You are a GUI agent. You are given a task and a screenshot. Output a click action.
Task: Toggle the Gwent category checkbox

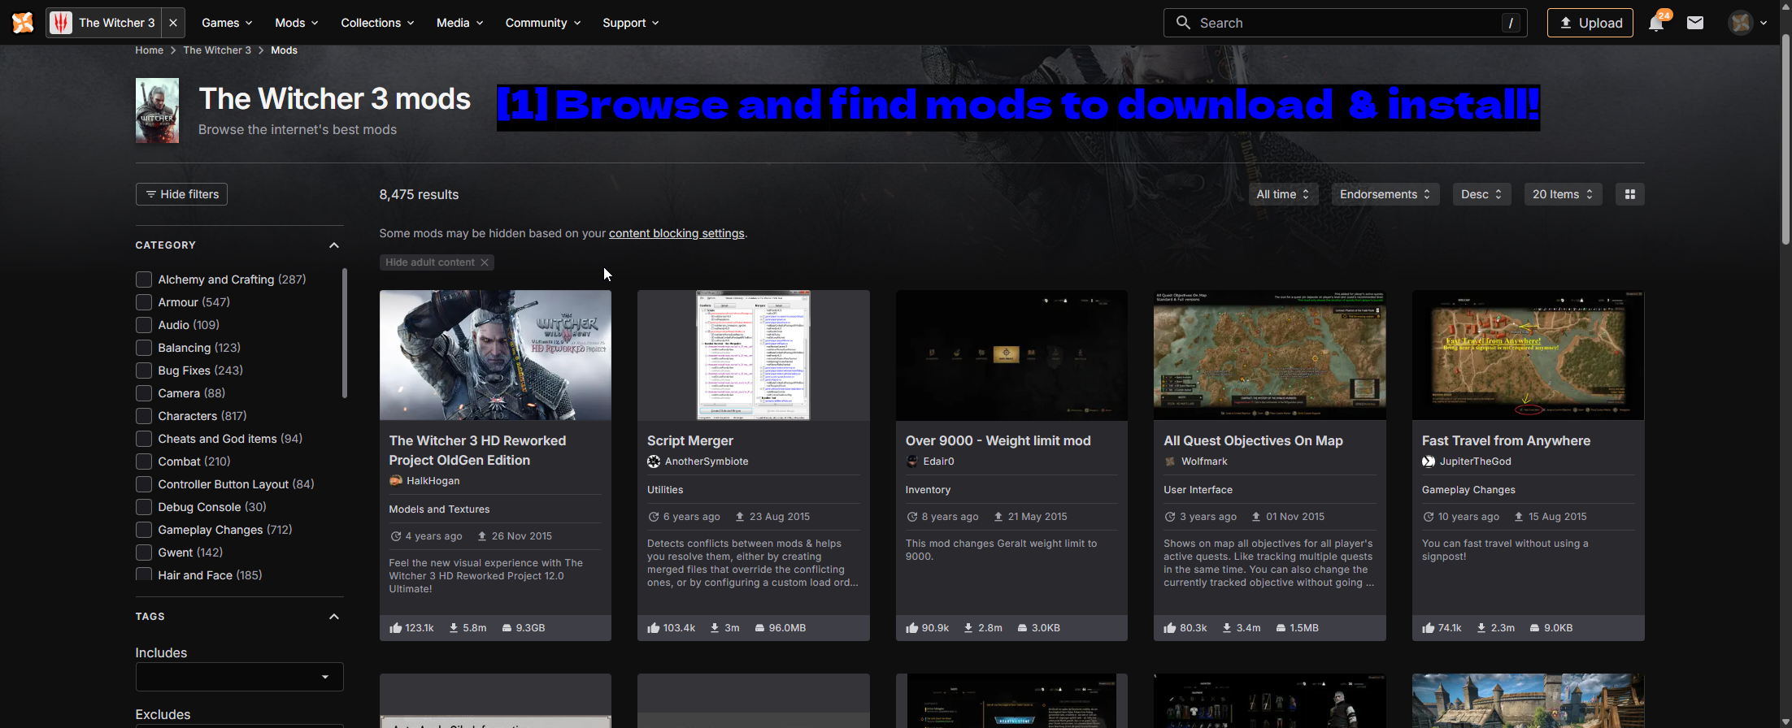(x=144, y=552)
